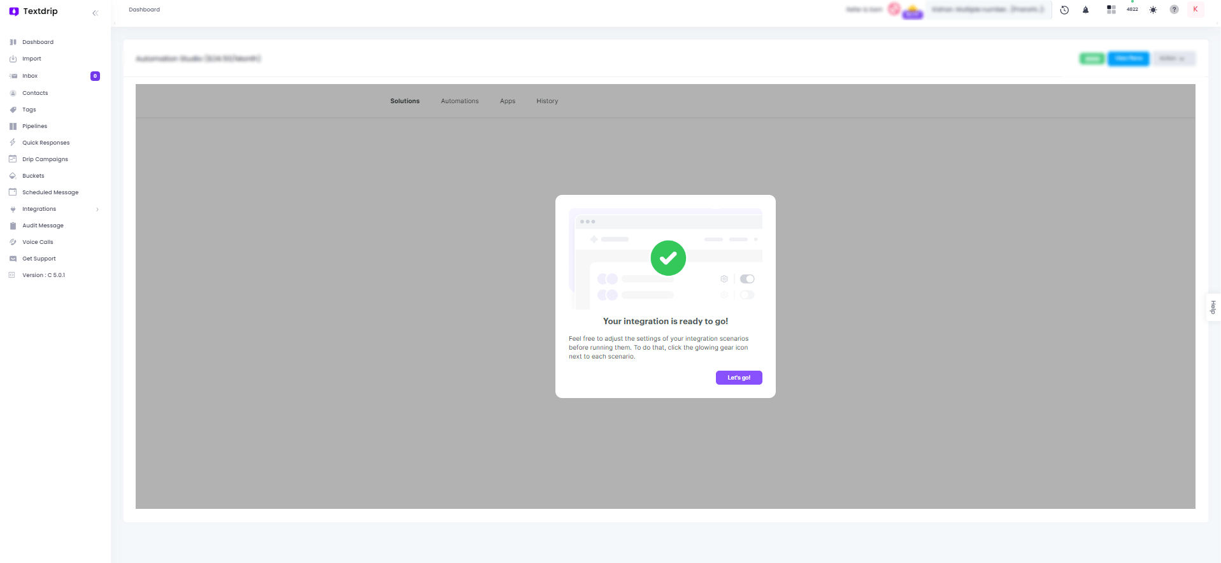Switch to the Automations tab
Image resolution: width=1221 pixels, height=563 pixels.
pyautogui.click(x=460, y=101)
